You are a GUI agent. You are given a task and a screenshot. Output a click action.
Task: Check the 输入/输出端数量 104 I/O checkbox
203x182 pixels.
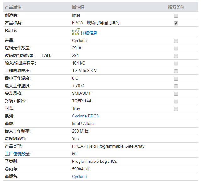pyautogui.click(x=176, y=64)
